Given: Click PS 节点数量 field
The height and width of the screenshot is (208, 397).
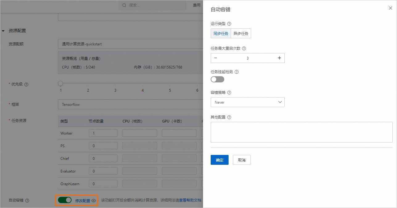Looking at the screenshot, I should [x=103, y=146].
